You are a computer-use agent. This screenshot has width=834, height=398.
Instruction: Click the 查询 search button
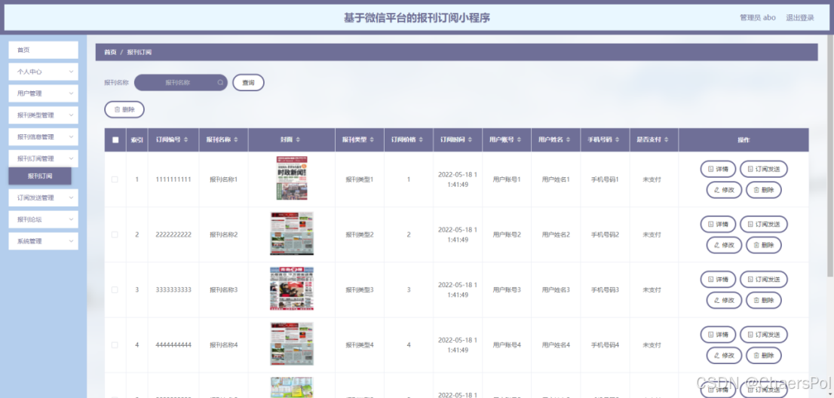248,82
